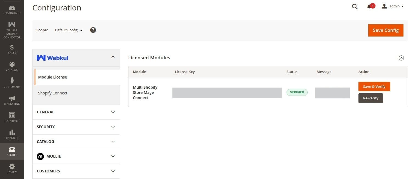Click the Configuration page title
This screenshot has width=415, height=179.
pyautogui.click(x=57, y=8)
